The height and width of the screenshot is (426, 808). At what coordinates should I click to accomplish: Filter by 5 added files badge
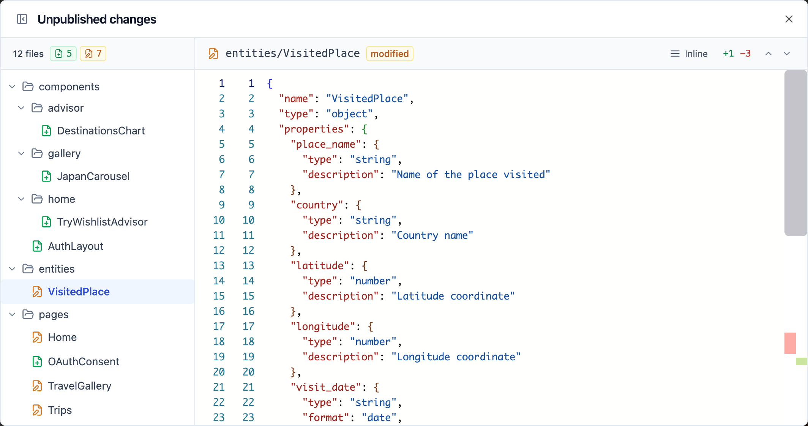pos(63,54)
